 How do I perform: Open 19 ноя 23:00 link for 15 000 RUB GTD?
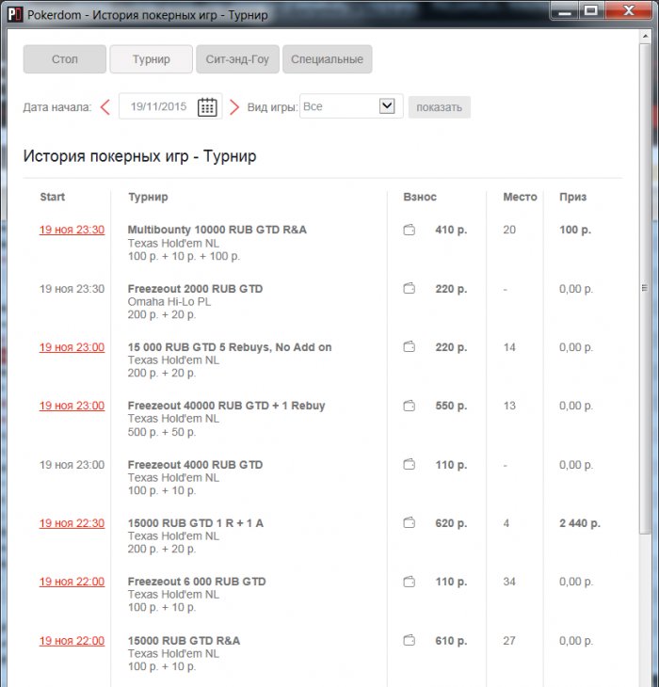pos(72,347)
